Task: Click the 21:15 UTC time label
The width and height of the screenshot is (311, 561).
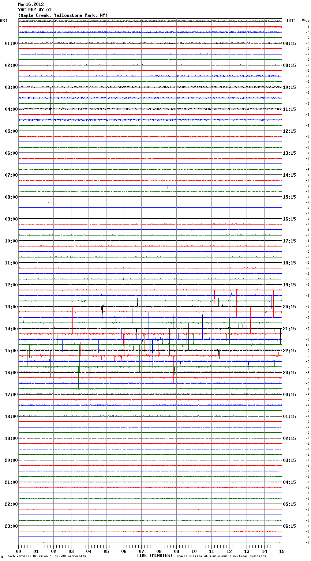Action: (x=289, y=329)
